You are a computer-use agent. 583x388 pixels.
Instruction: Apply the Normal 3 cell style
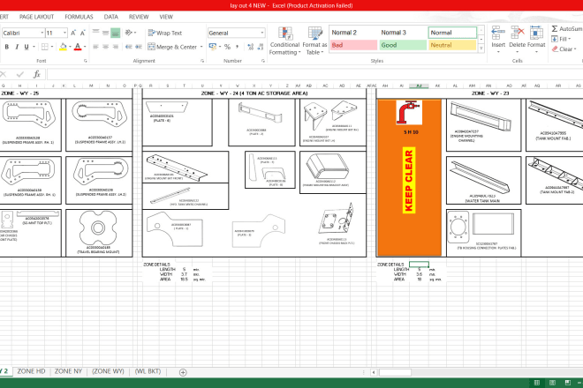403,33
